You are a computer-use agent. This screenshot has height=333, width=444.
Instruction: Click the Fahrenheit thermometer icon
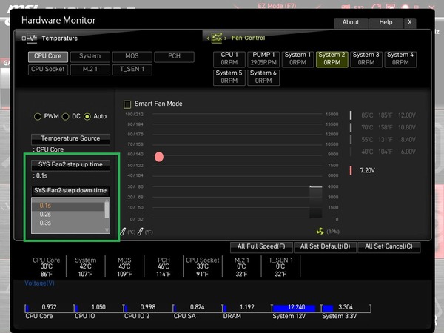(140, 232)
